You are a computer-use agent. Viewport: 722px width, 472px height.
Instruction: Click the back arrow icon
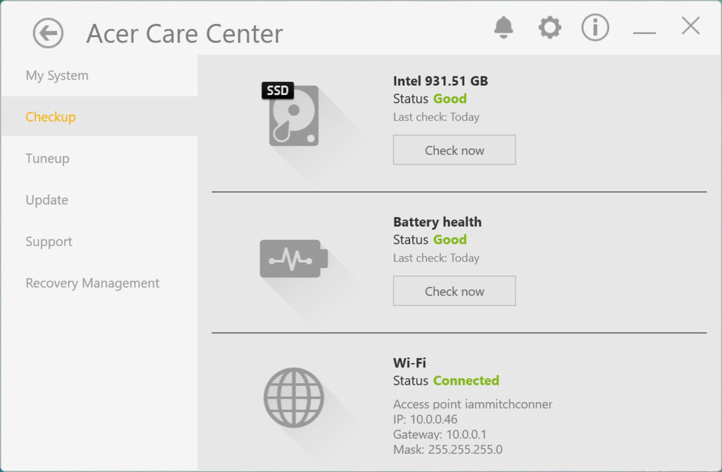click(x=48, y=33)
